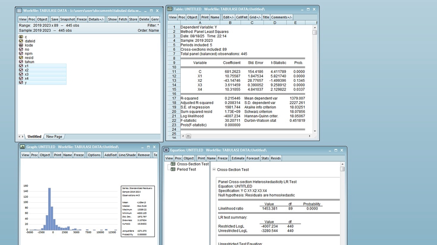Select the Untitled workfile page tab
The width and height of the screenshot is (437, 245).
34,136
